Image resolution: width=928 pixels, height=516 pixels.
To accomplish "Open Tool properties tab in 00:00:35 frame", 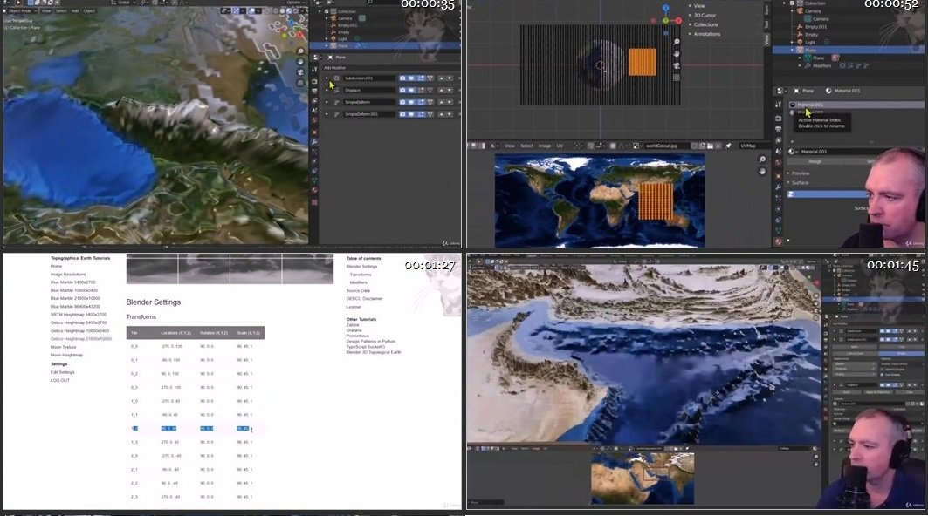I will coord(314,71).
